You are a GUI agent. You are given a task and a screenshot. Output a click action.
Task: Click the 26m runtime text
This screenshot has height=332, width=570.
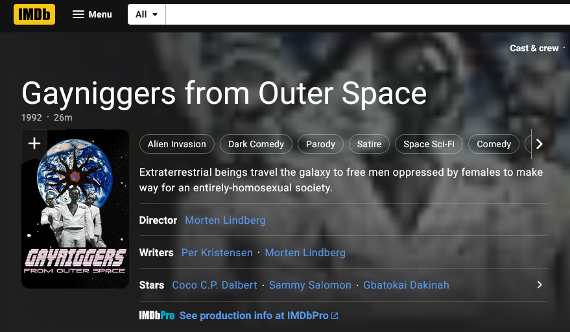(63, 117)
